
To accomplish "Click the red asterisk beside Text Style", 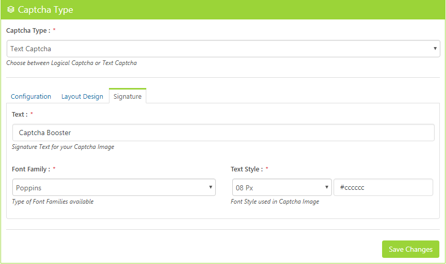I will point(267,168).
